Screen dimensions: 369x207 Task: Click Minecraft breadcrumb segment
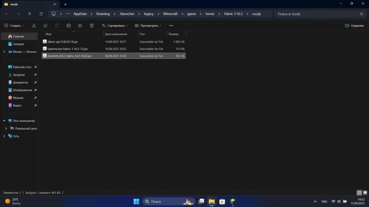pyautogui.click(x=170, y=14)
